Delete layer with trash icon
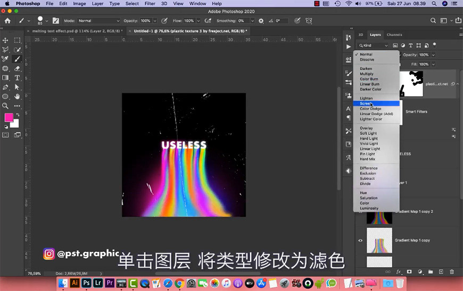The width and height of the screenshot is (463, 291). coord(452,271)
